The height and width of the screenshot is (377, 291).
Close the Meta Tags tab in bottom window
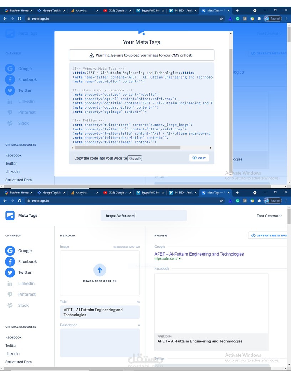tap(228, 192)
